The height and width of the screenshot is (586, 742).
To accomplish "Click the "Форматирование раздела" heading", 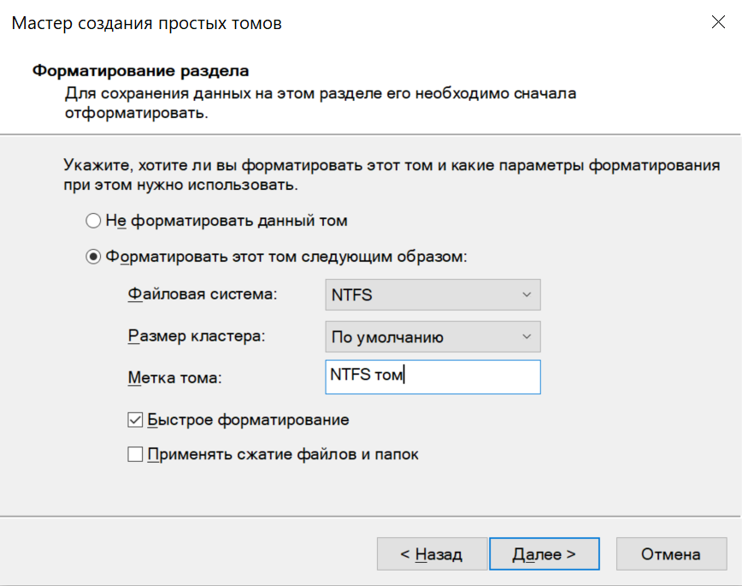I will point(140,70).
